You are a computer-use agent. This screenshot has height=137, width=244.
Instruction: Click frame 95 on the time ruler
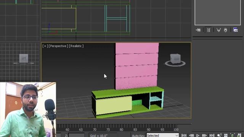pos(162,129)
